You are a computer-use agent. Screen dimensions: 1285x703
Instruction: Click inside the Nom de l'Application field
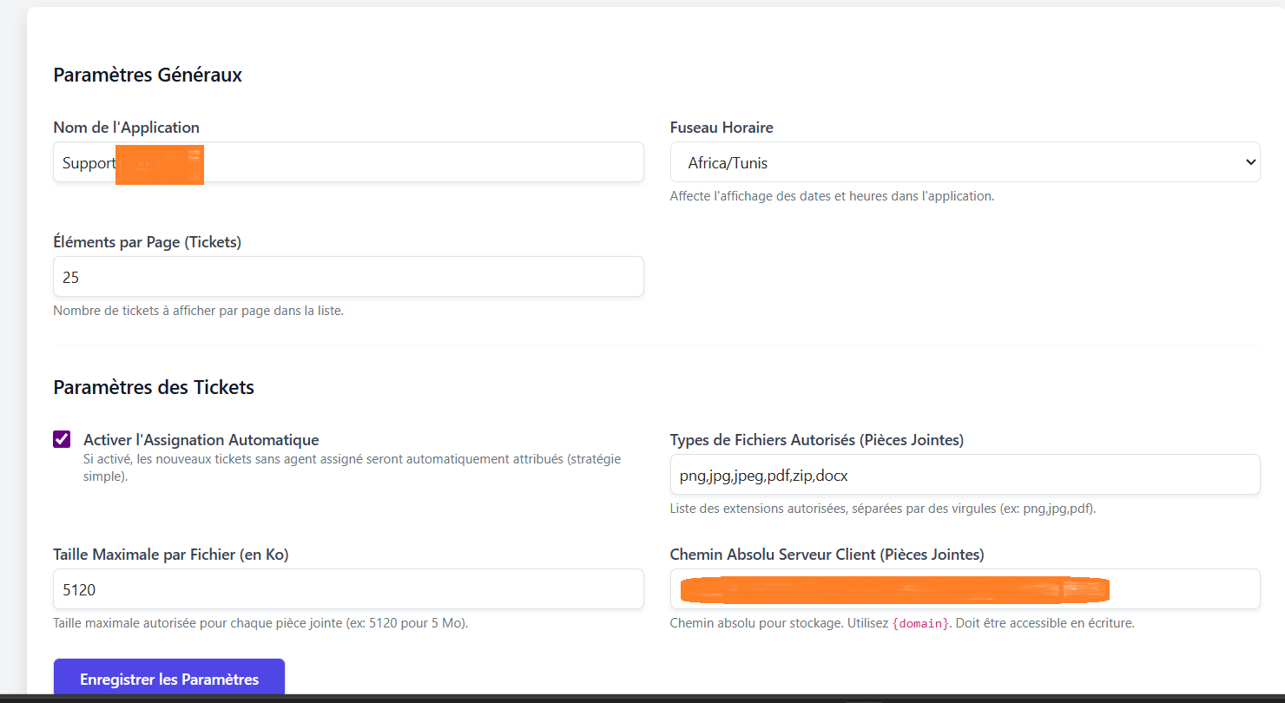coord(347,161)
